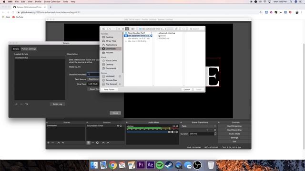Viewport: 305px width, 171px height.
Task: Adjust the Mic/Aux volume slider
Action: coord(148,132)
